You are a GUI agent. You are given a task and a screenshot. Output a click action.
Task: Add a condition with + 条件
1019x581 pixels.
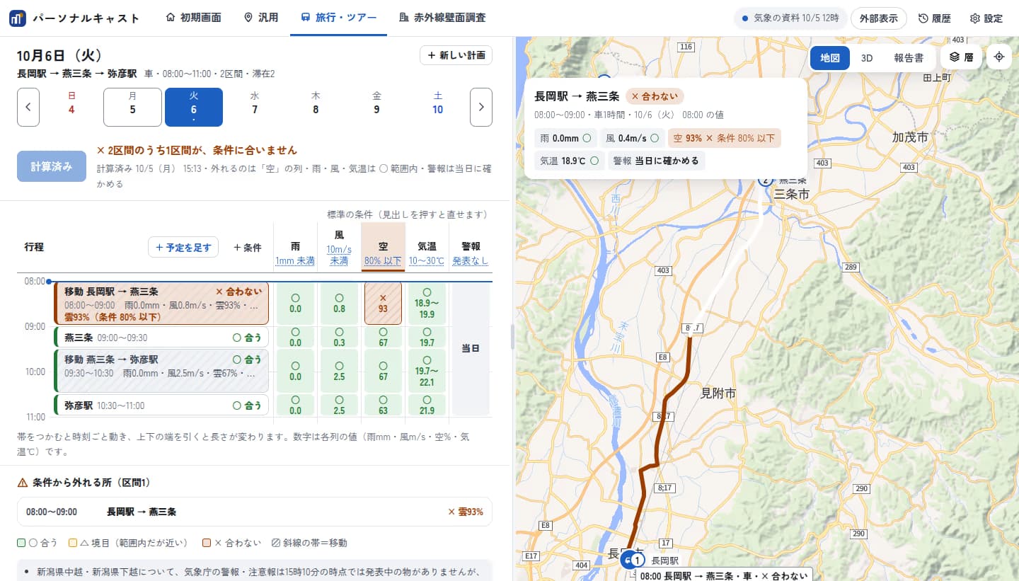pyautogui.click(x=248, y=248)
